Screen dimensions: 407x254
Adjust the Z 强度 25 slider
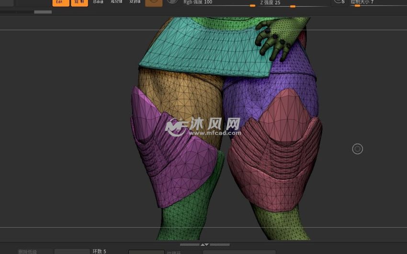coord(294,3)
